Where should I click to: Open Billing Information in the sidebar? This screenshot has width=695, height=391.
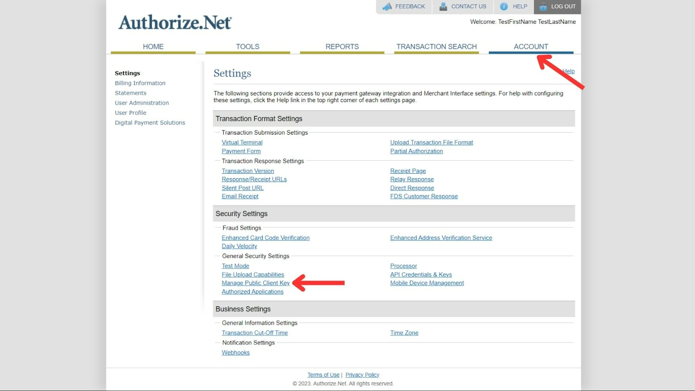(140, 83)
